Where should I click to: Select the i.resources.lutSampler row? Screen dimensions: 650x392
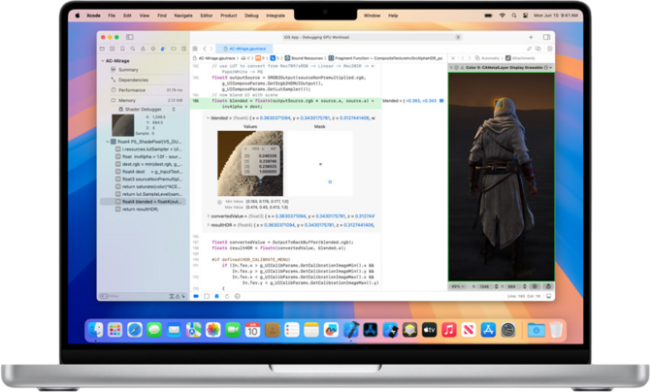tap(148, 148)
